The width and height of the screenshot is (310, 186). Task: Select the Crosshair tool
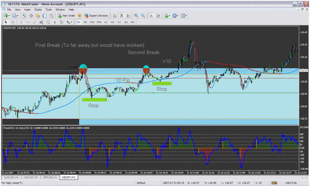point(13,22)
